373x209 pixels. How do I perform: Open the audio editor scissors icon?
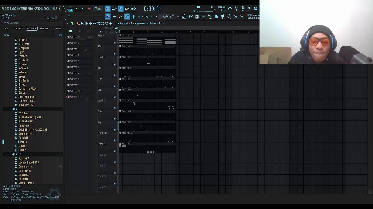point(236,8)
